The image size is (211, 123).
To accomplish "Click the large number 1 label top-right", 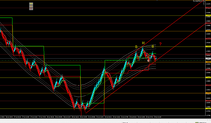I will pos(204,4).
